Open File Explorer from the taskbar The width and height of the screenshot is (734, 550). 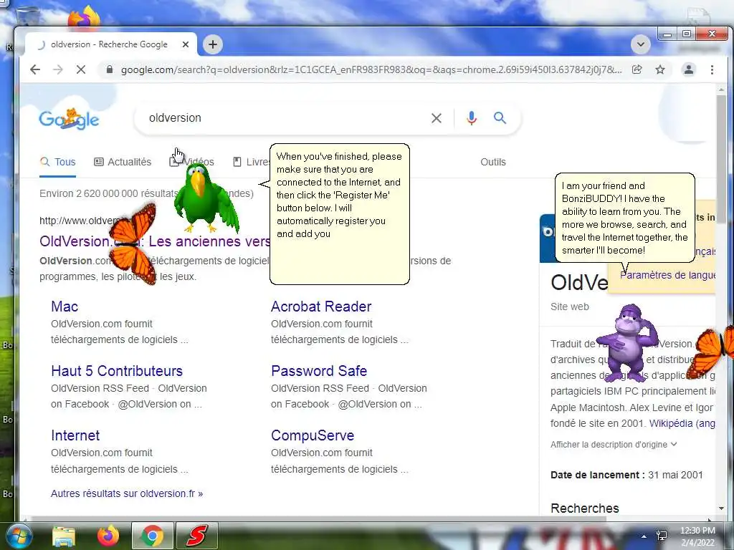coord(64,536)
